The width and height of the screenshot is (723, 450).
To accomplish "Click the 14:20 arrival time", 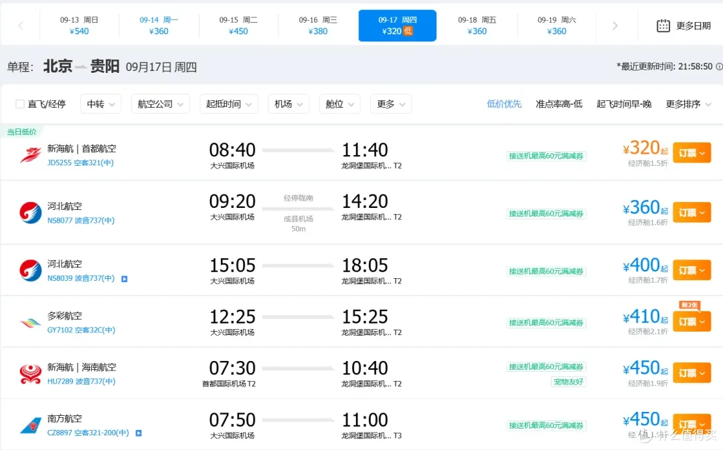I will (365, 202).
